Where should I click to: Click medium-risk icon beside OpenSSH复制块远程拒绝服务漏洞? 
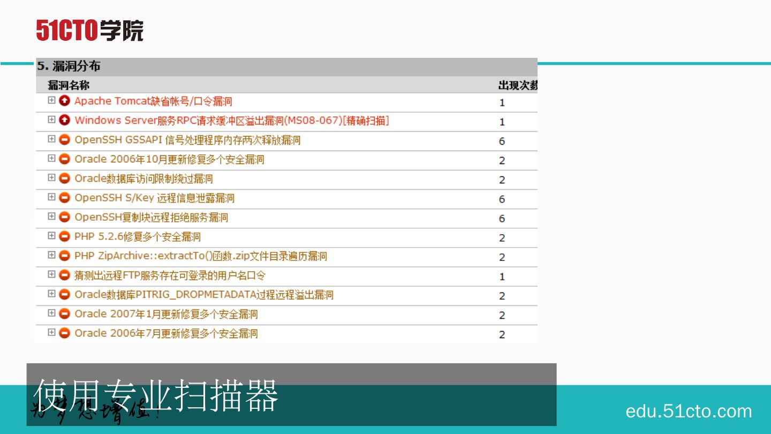coord(65,217)
